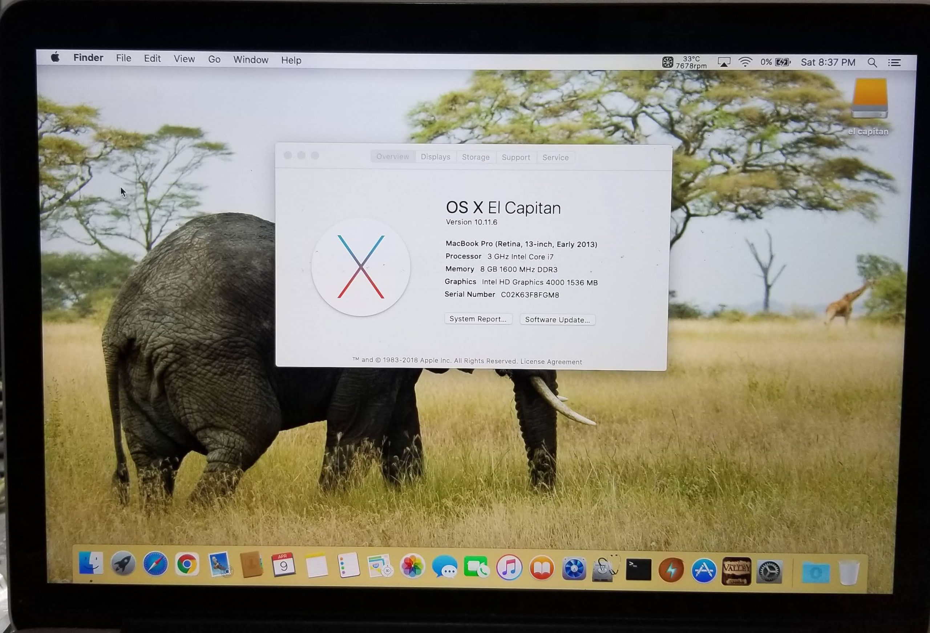Open the Go menu
Screen dimensions: 930x633
coord(214,59)
